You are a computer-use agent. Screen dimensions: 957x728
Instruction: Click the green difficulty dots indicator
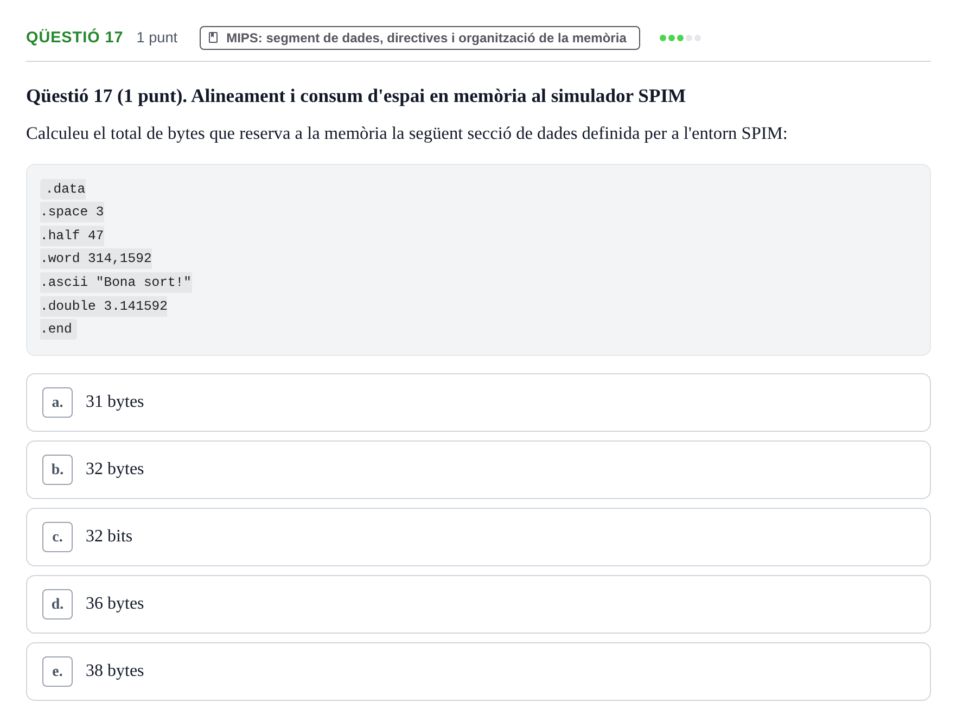tap(680, 38)
